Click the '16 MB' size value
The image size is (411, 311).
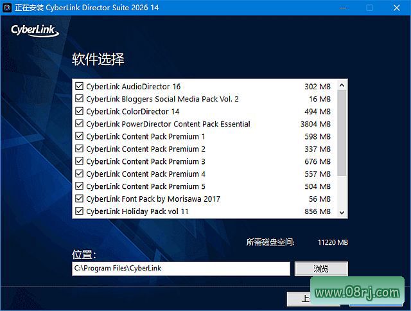pyautogui.click(x=320, y=99)
